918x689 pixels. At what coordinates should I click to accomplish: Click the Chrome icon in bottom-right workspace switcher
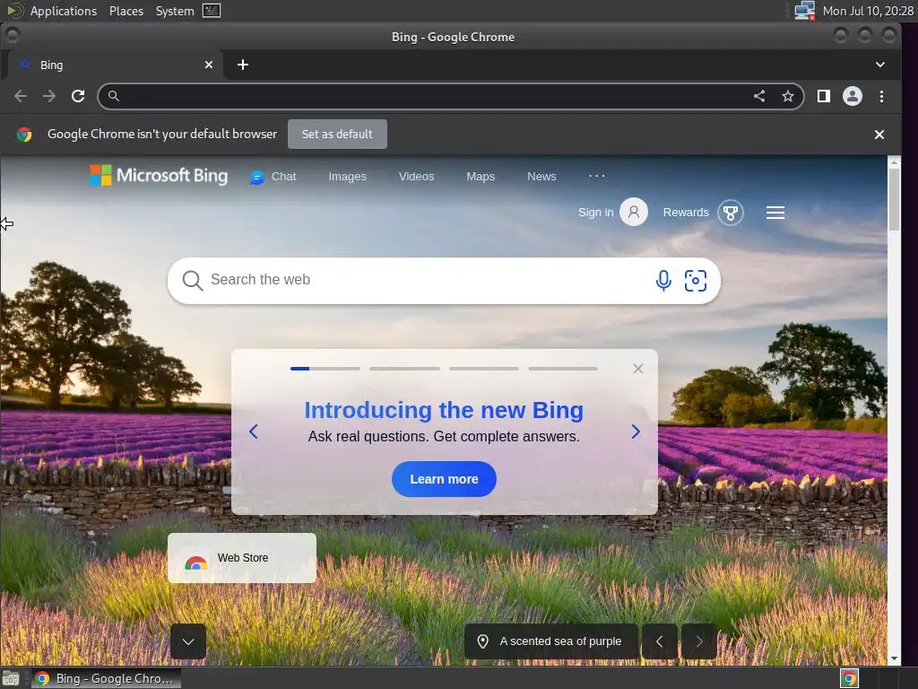pos(850,678)
